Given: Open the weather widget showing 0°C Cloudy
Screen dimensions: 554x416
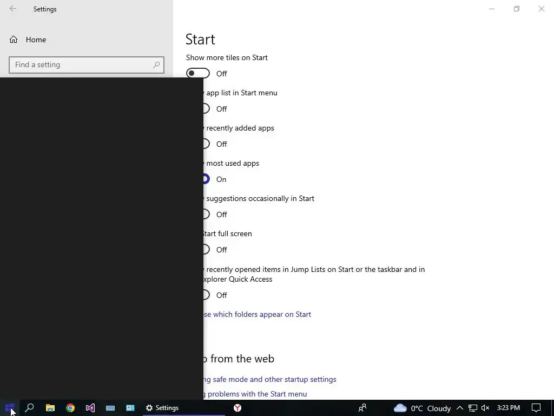Looking at the screenshot, I should (422, 408).
